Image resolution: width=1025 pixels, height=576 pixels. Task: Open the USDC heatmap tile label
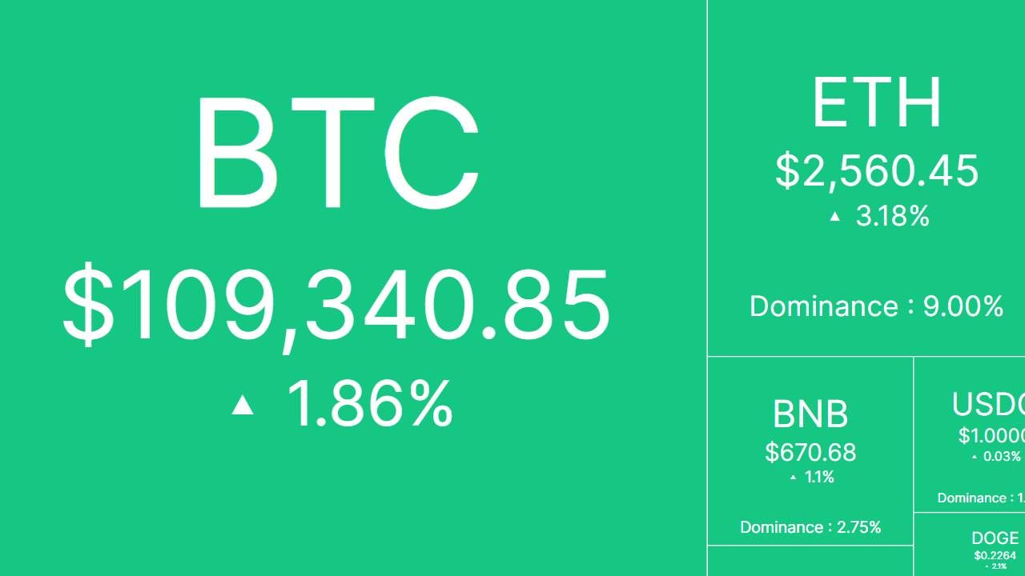click(x=988, y=405)
